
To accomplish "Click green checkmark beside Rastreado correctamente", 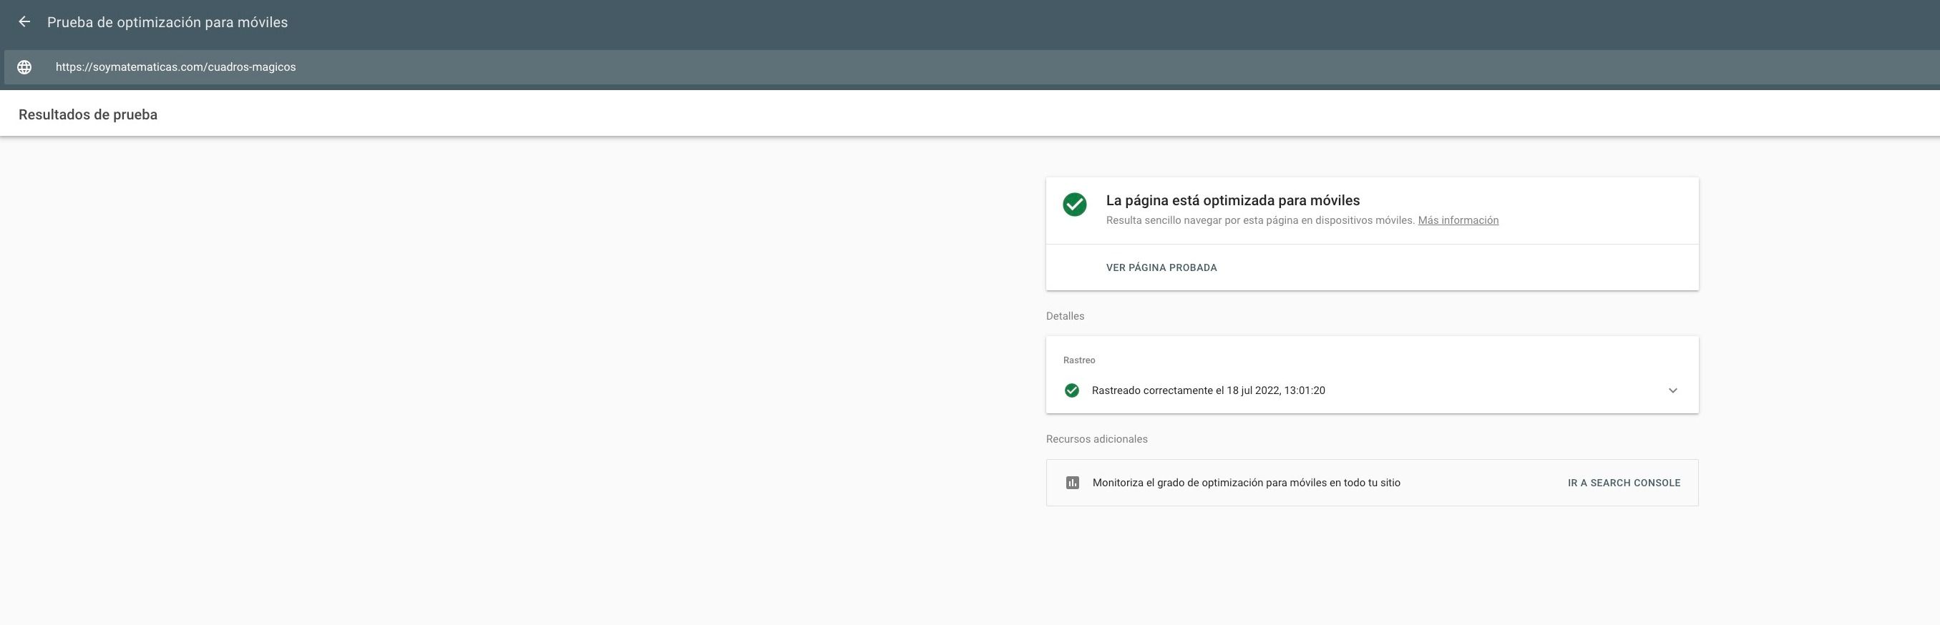I will (1072, 390).
